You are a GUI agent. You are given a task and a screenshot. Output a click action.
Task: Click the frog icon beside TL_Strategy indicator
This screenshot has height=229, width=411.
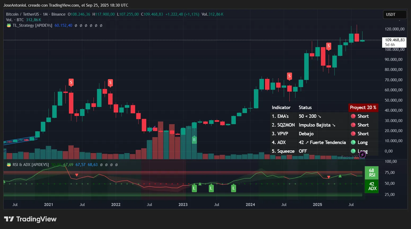click(x=8, y=25)
